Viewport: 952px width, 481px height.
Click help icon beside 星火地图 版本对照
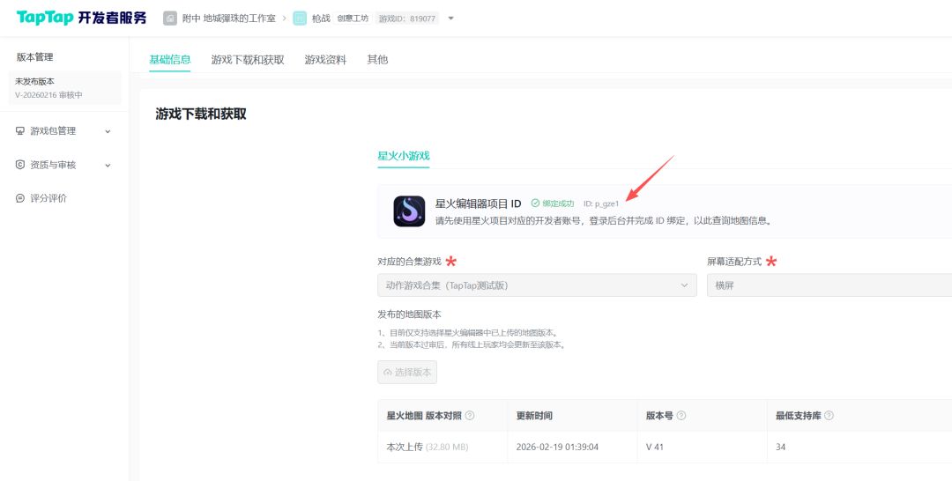pos(469,416)
